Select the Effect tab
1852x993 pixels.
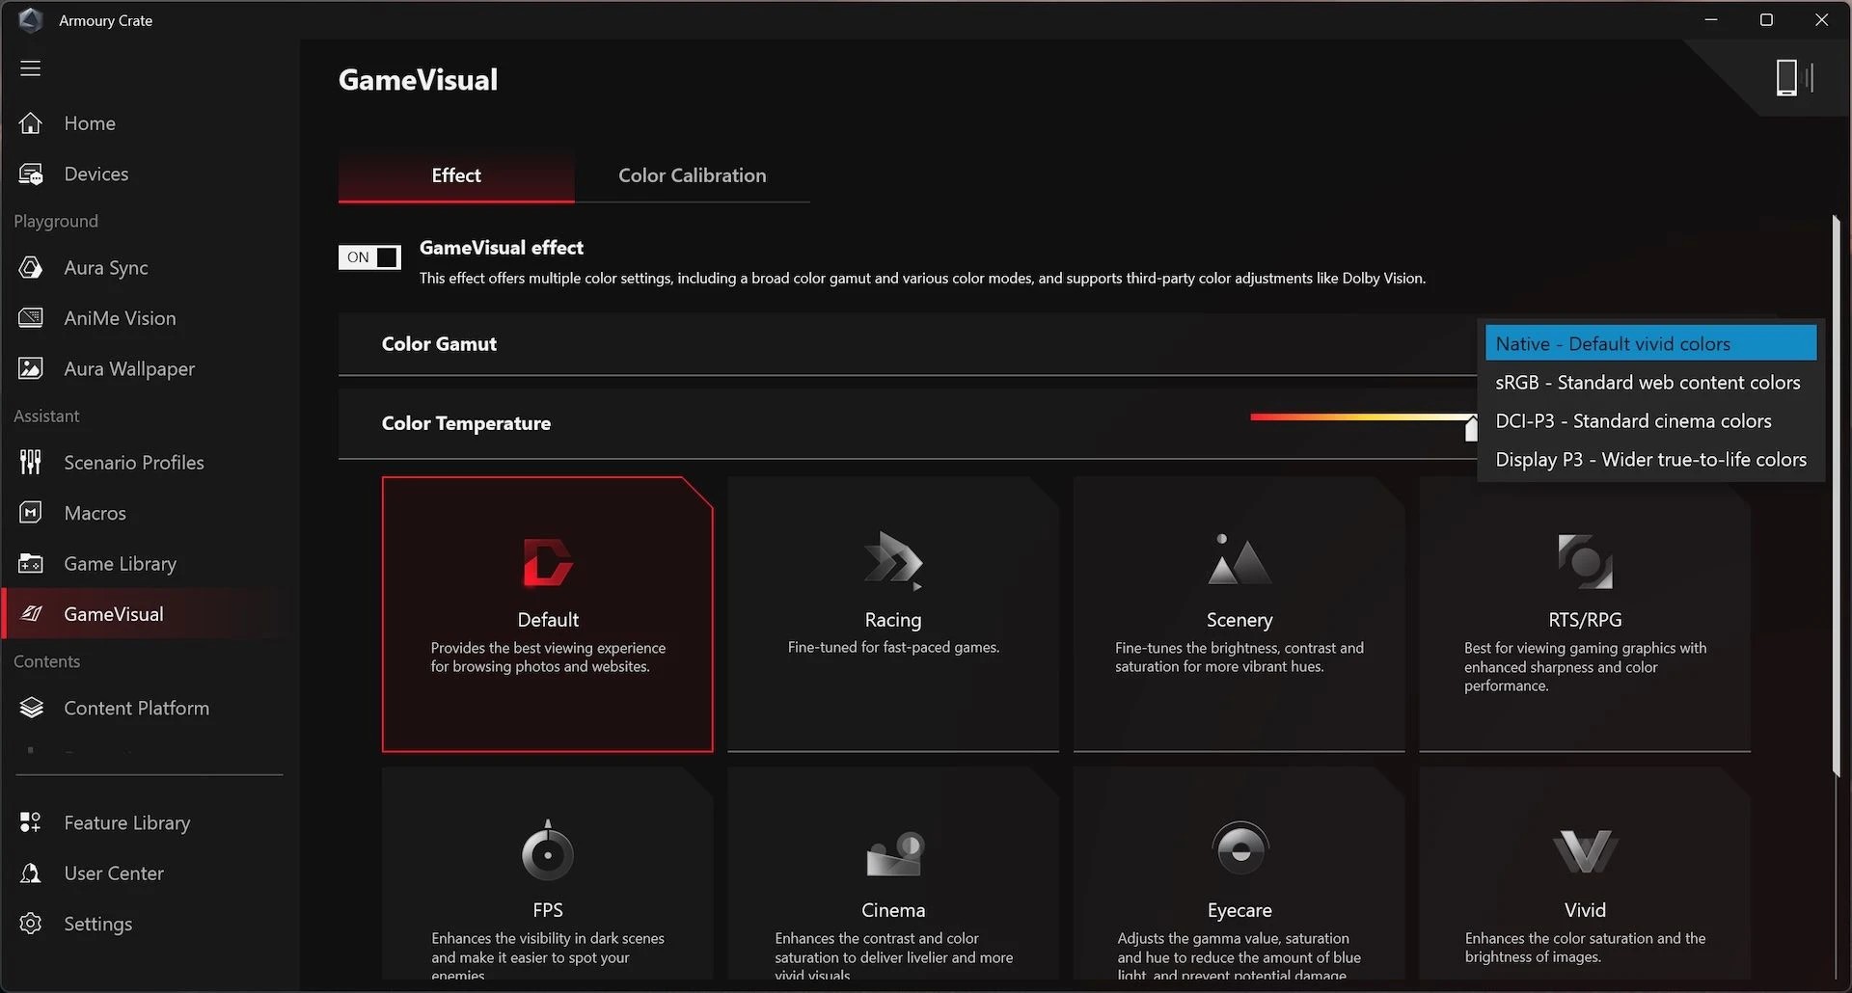click(x=454, y=175)
